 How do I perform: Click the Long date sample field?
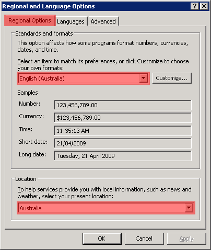coord(123,156)
